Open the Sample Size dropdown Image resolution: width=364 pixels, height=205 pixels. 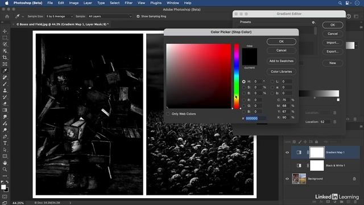point(59,17)
